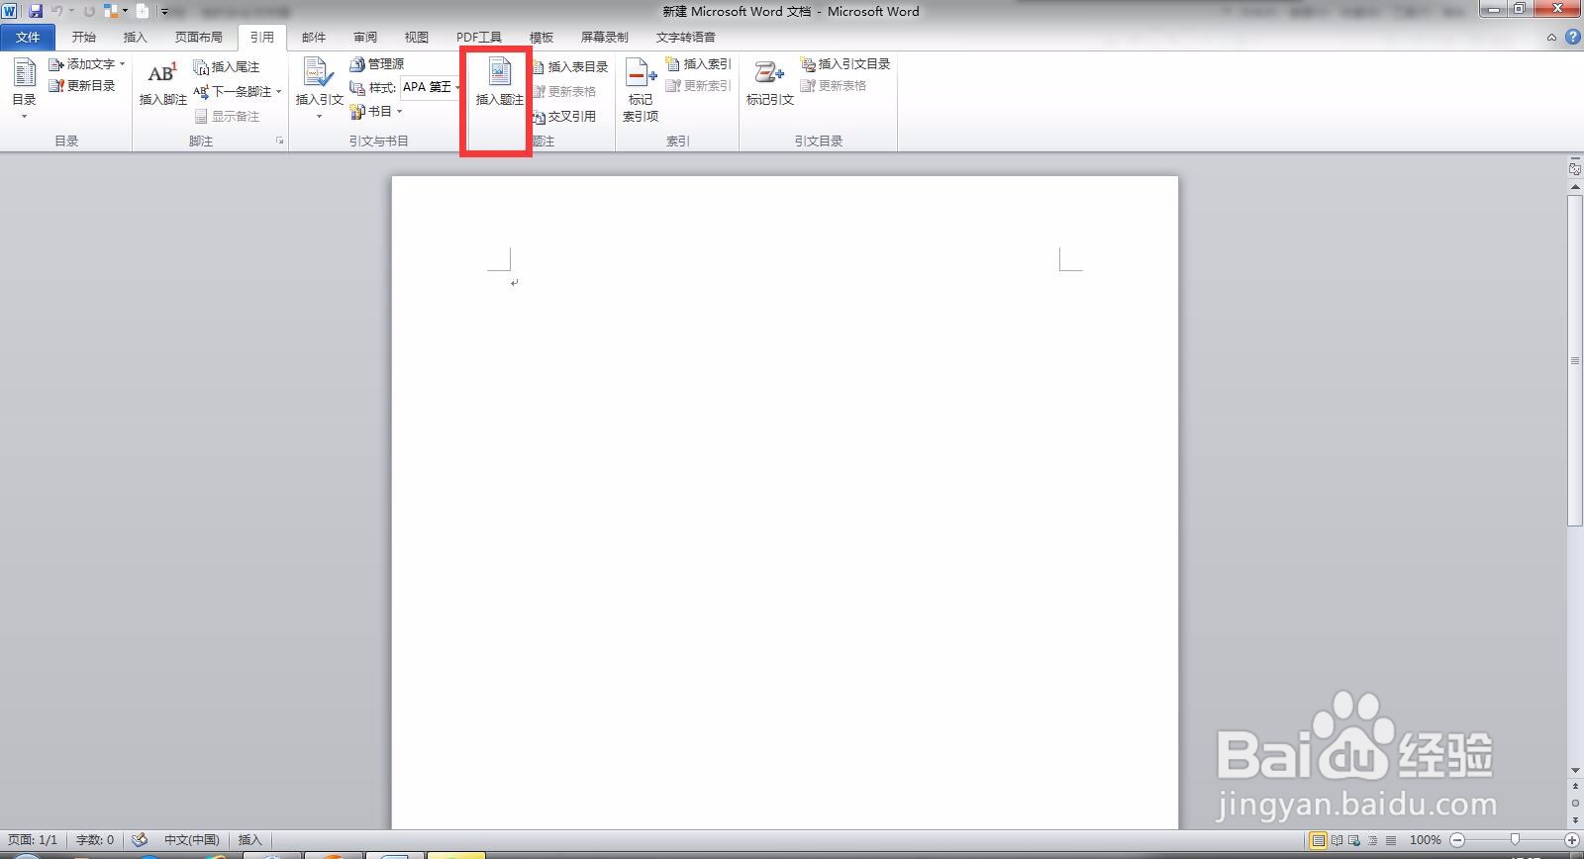Click the select browse object circle button
Viewport: 1584px width, 859px height.
coord(1575,803)
